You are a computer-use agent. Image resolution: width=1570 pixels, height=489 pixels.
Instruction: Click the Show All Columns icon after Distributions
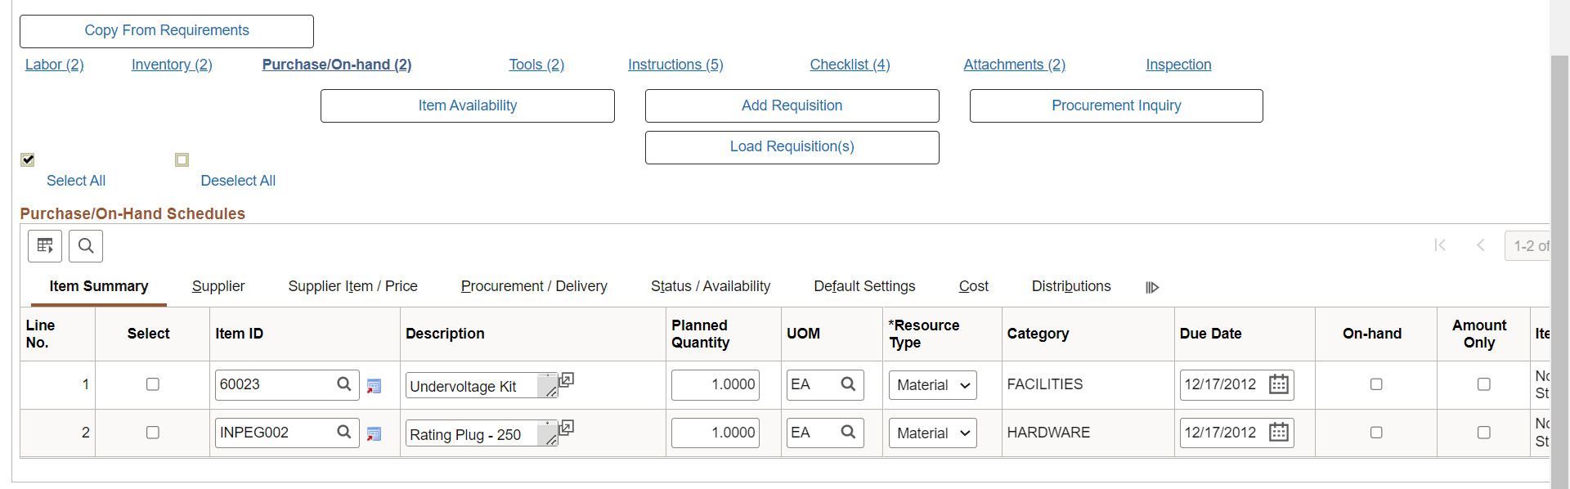pos(1152,287)
